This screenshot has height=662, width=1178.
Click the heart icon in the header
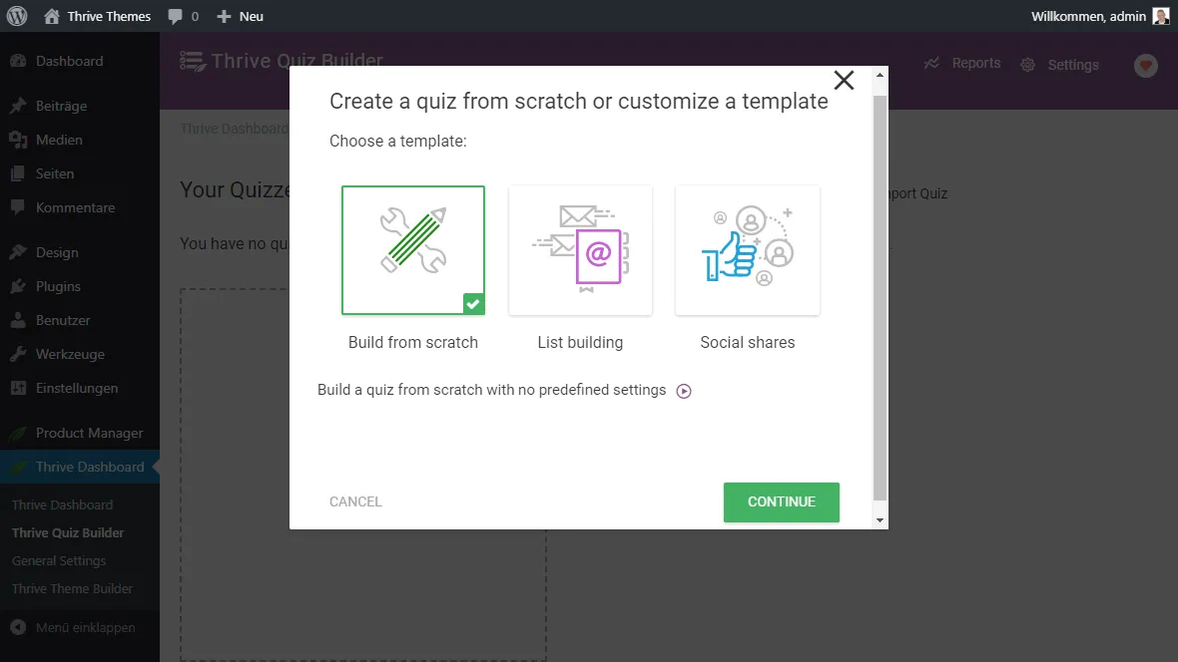click(1146, 65)
